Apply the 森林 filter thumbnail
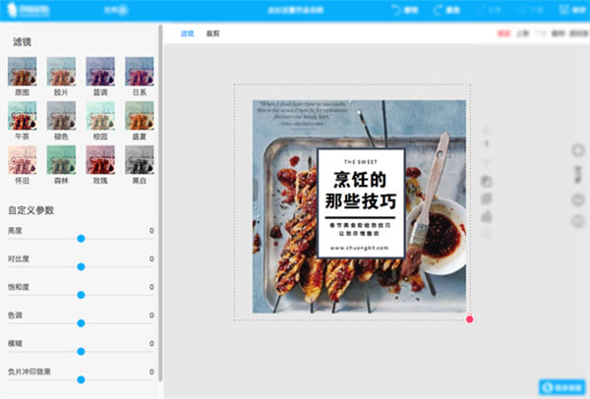This screenshot has width=590, height=399. (61, 160)
